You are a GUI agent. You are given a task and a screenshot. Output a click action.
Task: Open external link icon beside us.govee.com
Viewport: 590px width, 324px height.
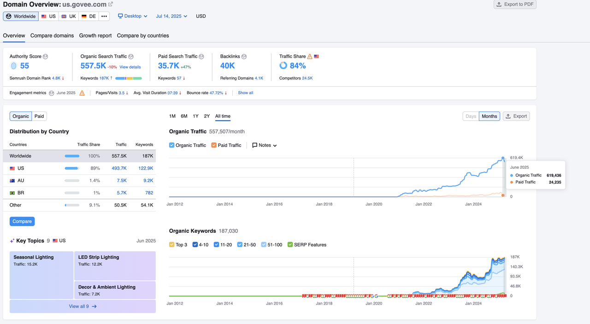pos(111,5)
